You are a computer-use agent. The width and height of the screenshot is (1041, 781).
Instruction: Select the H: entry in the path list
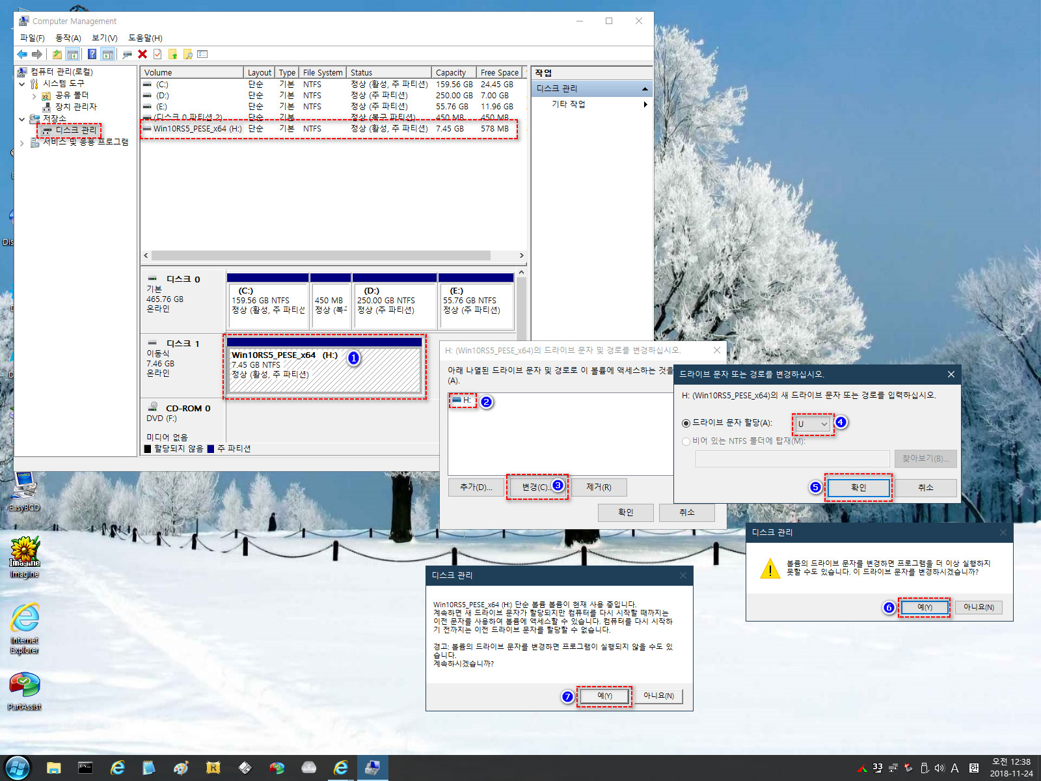tap(462, 400)
